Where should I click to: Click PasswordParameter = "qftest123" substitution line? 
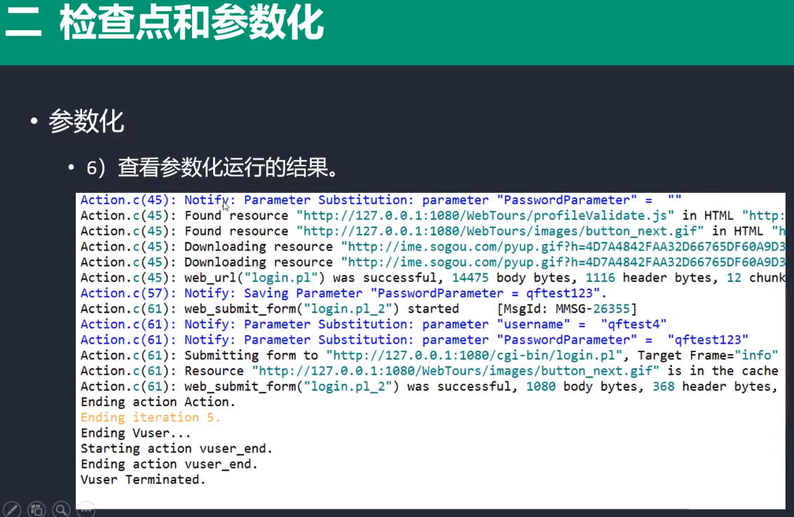click(414, 340)
